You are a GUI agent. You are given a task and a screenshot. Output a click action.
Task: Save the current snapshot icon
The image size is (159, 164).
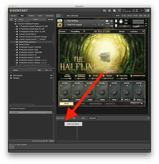tap(99, 25)
